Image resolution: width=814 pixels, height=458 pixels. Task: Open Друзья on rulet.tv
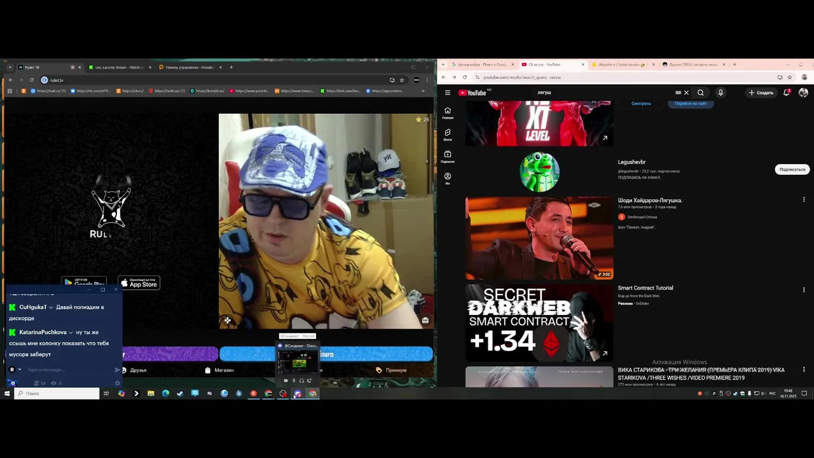(134, 370)
